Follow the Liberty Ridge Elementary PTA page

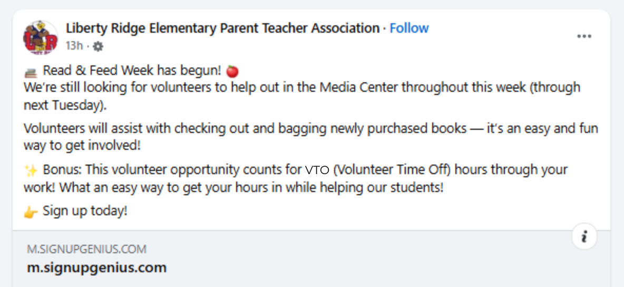(409, 28)
